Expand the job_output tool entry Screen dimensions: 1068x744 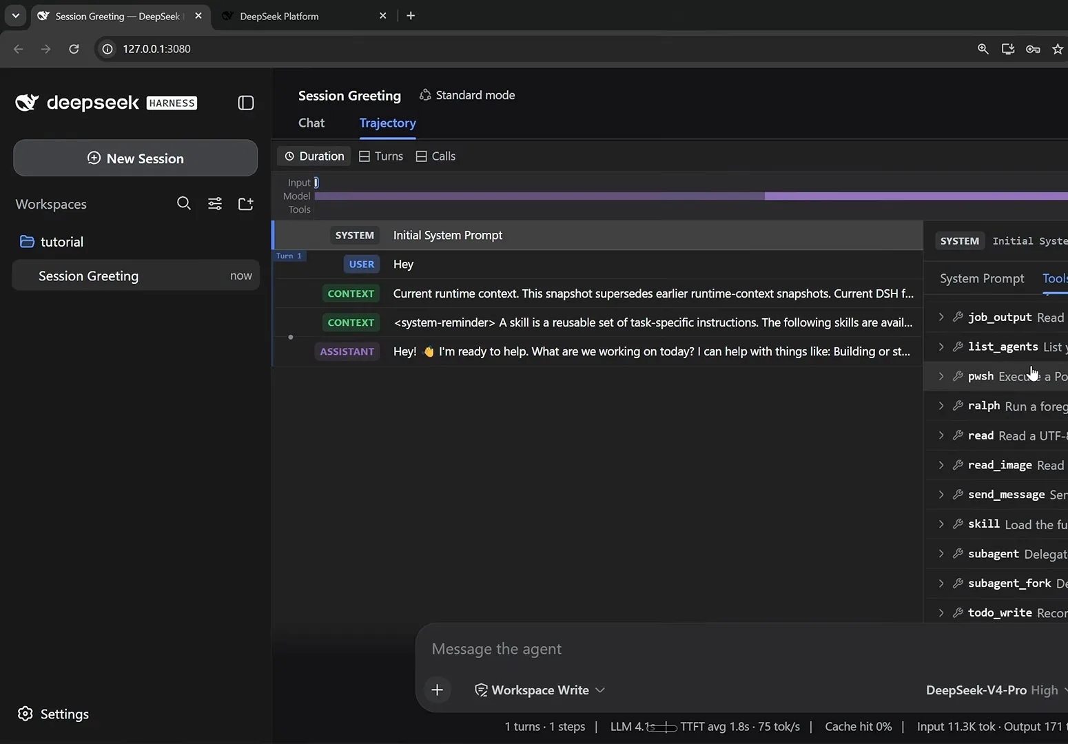click(x=941, y=317)
